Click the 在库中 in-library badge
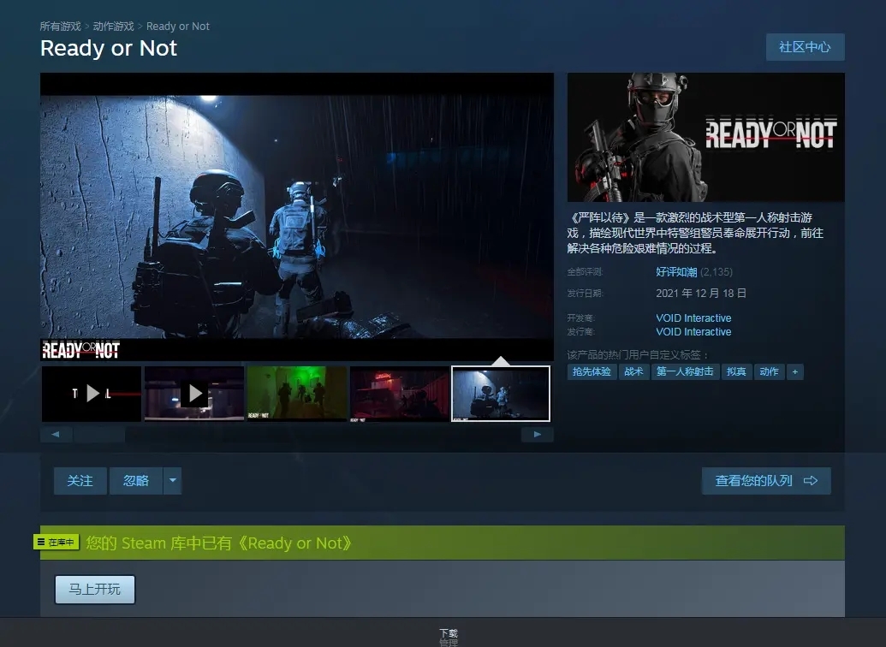 56,542
